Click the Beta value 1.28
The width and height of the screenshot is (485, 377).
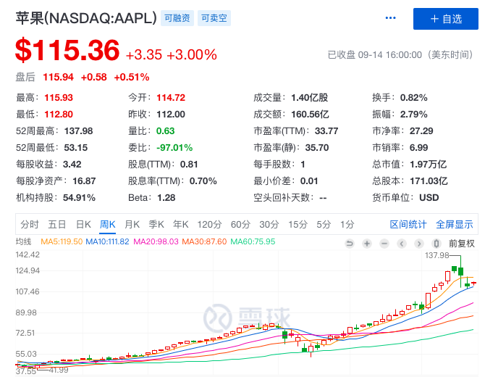[166, 198]
